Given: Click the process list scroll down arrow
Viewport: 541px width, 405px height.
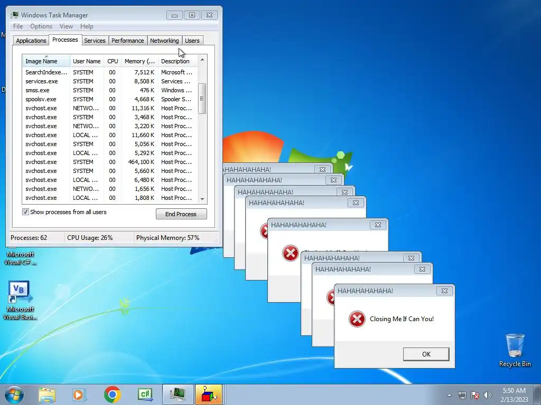Looking at the screenshot, I should (202, 199).
